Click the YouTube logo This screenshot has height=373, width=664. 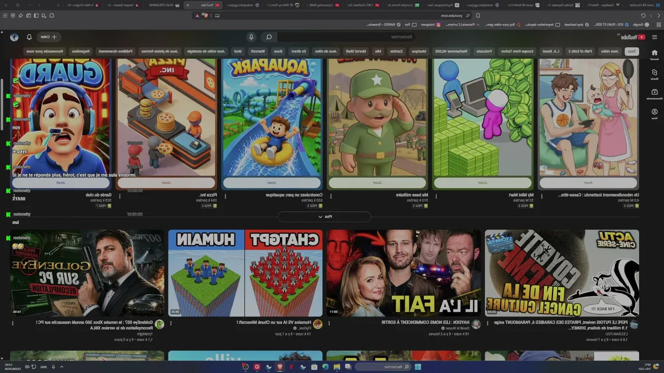click(633, 37)
